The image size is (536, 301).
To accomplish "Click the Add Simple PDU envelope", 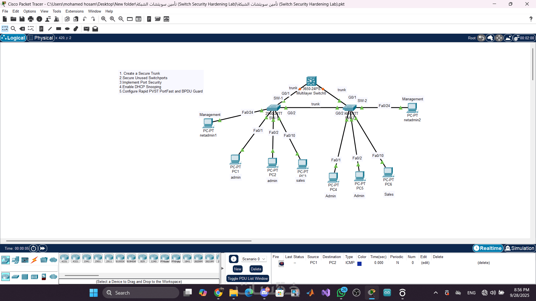I will pos(87,29).
